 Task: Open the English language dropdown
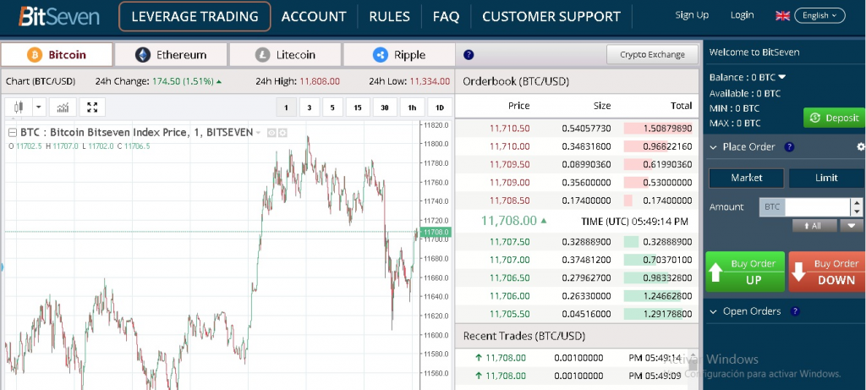[x=819, y=15]
